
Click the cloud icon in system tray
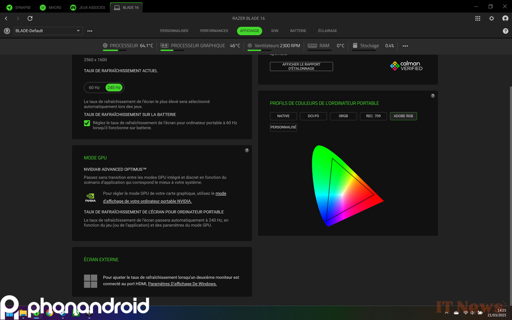coord(456,313)
